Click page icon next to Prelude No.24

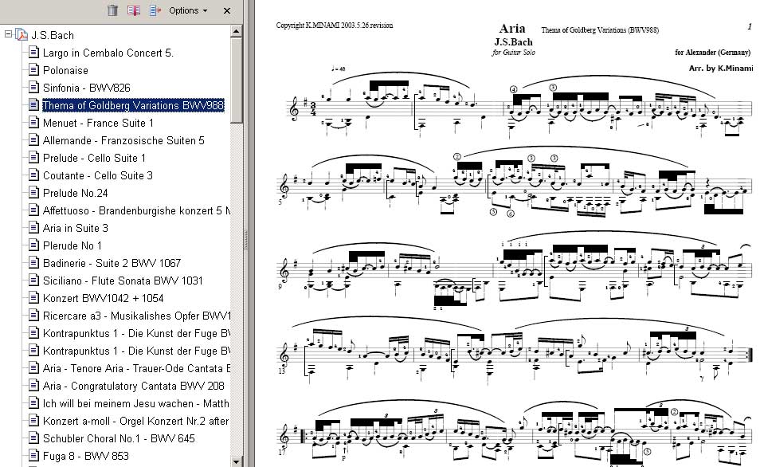(x=33, y=193)
